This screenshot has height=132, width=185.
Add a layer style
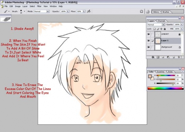tap(153, 57)
